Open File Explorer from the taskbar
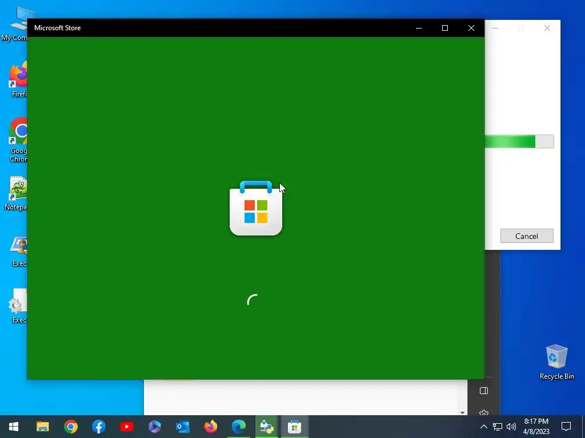Image resolution: width=585 pixels, height=438 pixels. click(42, 427)
